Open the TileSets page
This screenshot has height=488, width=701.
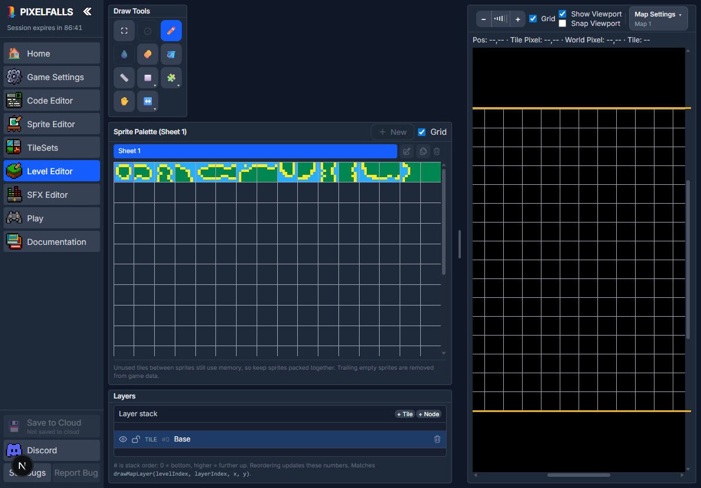click(52, 148)
